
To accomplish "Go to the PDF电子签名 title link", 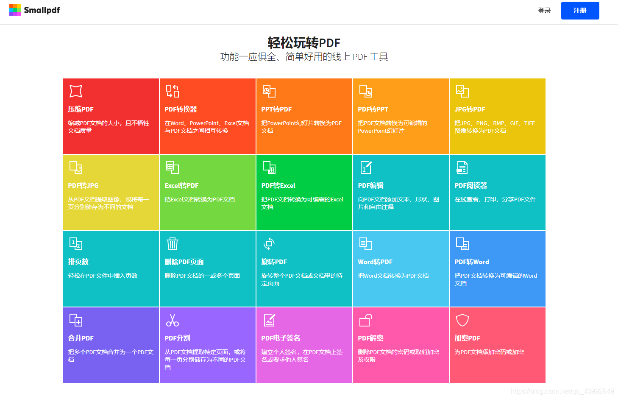I will [281, 338].
